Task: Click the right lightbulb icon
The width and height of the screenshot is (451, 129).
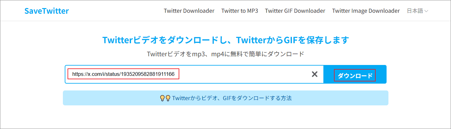Action: (168, 98)
